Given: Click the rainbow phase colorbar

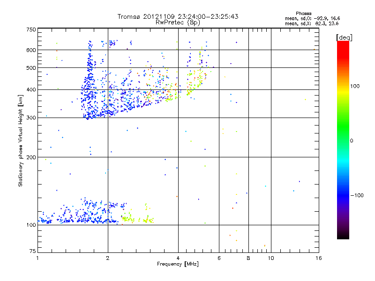Looking at the screenshot, I should click(x=343, y=140).
